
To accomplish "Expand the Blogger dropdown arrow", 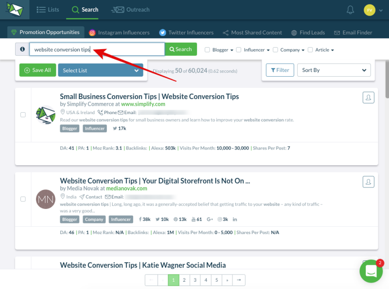I will [232, 51].
